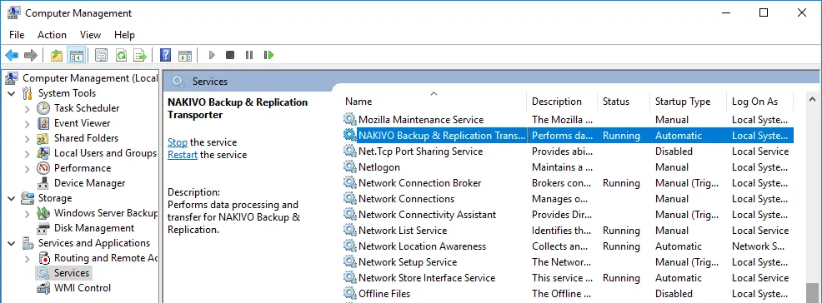Expand the Local Users and Groups node

[x=28, y=154]
